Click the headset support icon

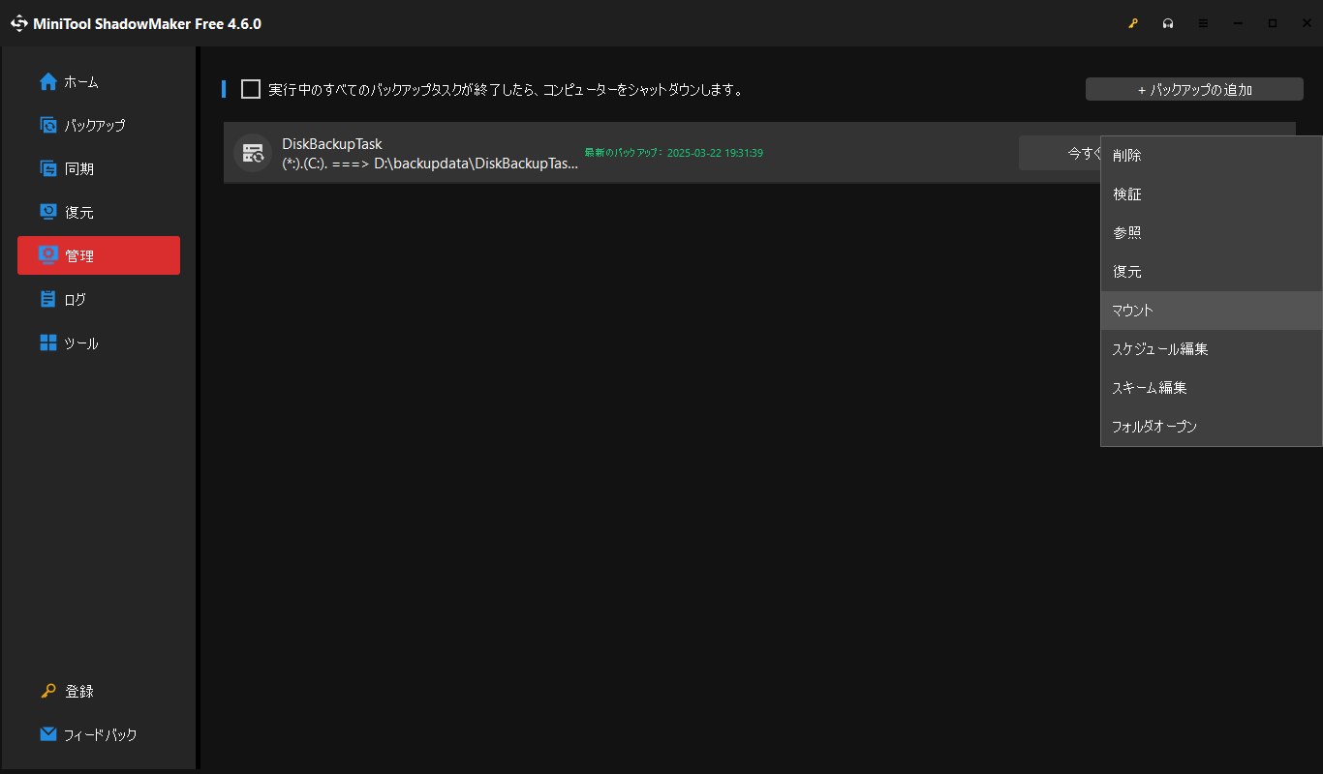pos(1168,23)
